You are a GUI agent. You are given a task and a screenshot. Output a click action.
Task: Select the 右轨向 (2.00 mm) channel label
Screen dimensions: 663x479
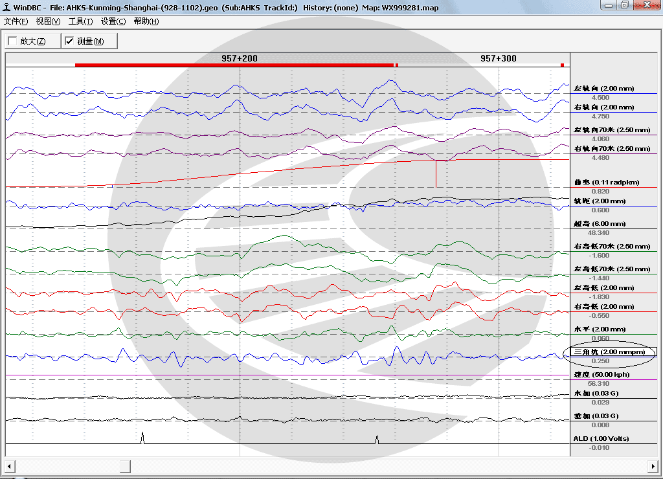pyautogui.click(x=604, y=107)
